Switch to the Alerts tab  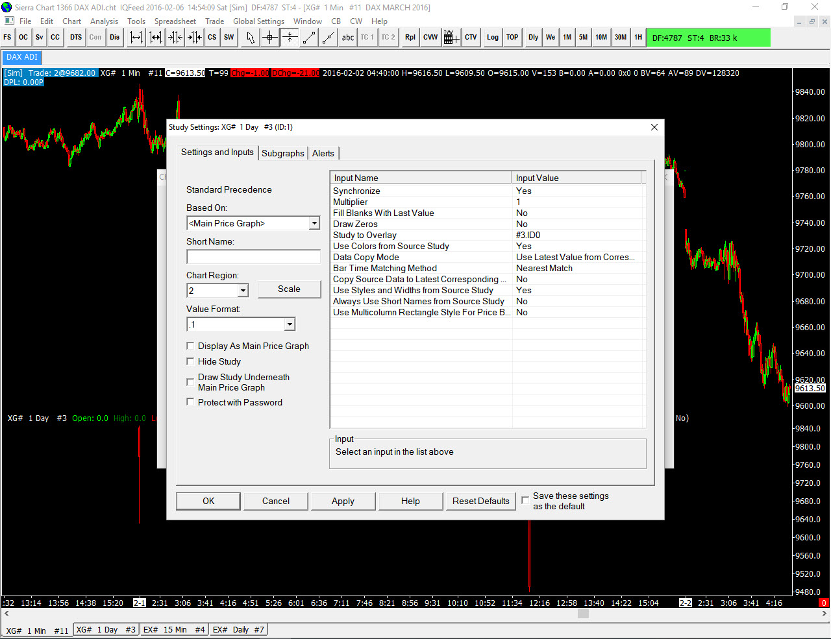click(323, 153)
